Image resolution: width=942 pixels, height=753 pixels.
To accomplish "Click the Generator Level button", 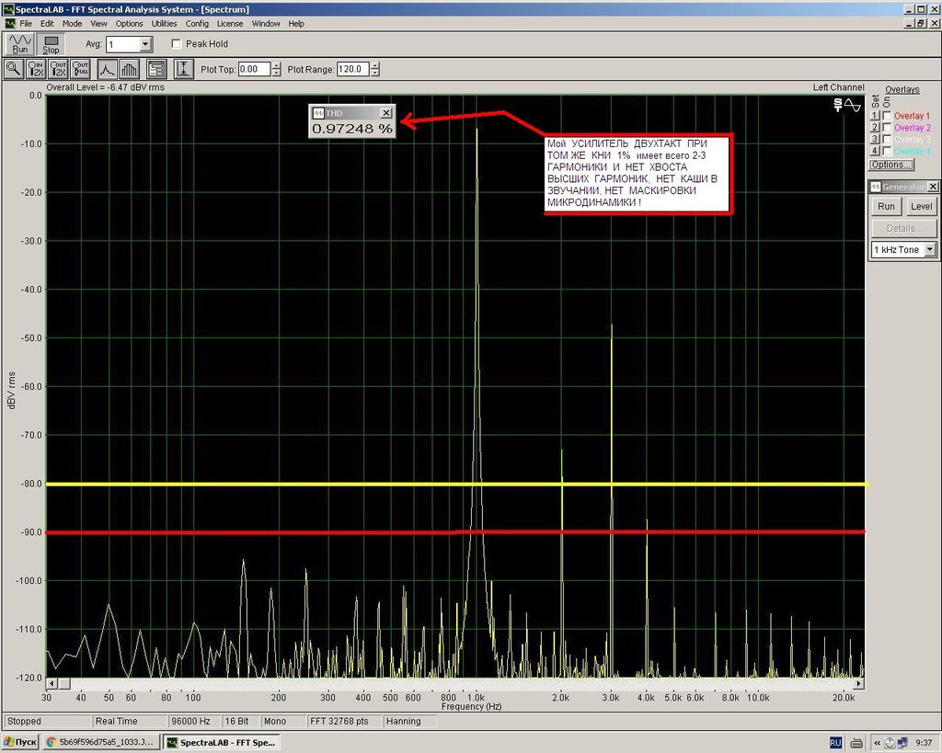I will click(x=921, y=207).
